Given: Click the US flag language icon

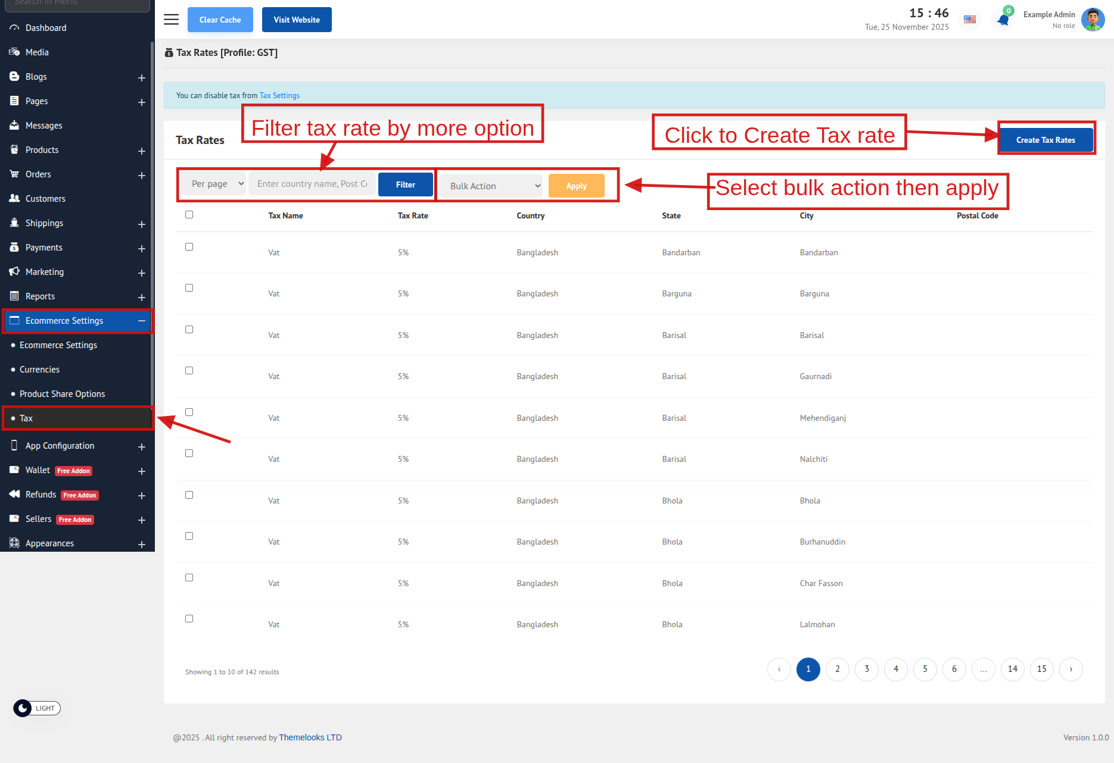Looking at the screenshot, I should tap(970, 20).
